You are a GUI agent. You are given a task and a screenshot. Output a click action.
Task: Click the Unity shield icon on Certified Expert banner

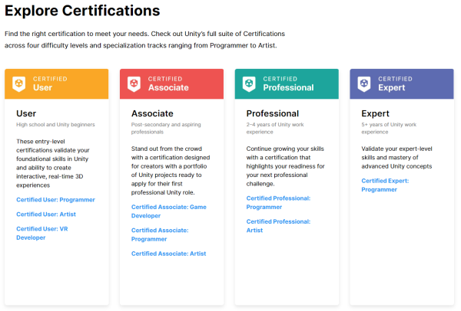tap(364, 83)
